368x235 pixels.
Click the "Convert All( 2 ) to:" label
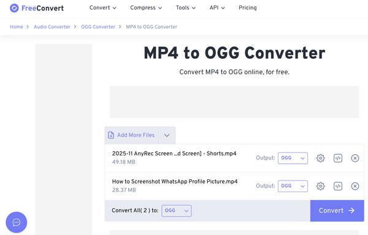(x=135, y=211)
